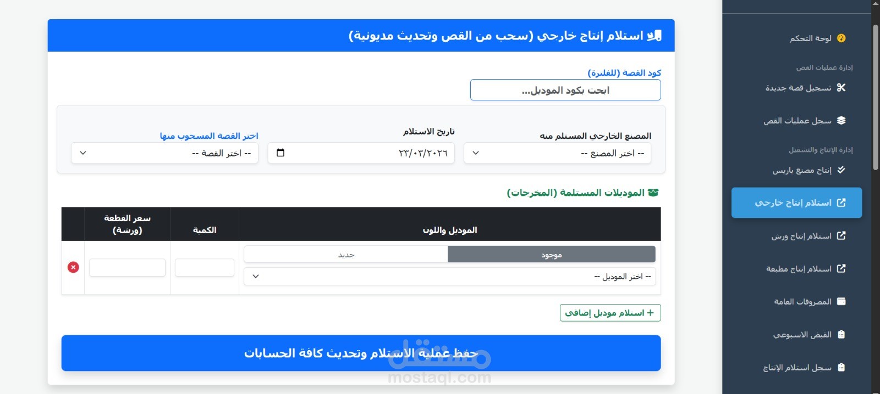Click the dashboard gauge icon beside لوحة التحكم

(841, 38)
